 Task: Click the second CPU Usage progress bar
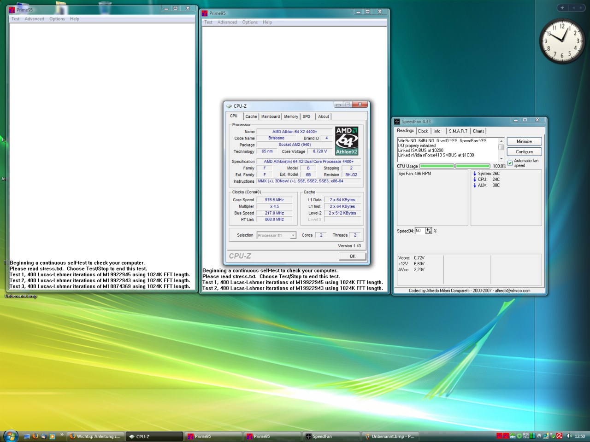tap(473, 166)
